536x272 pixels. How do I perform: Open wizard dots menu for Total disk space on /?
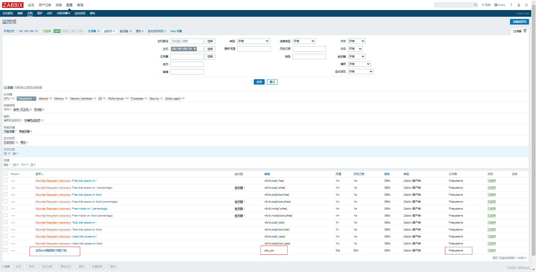click(x=13, y=223)
